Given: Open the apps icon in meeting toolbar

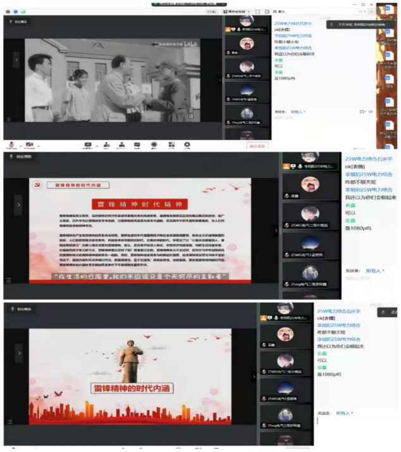Looking at the screenshot, I should coord(170,145).
